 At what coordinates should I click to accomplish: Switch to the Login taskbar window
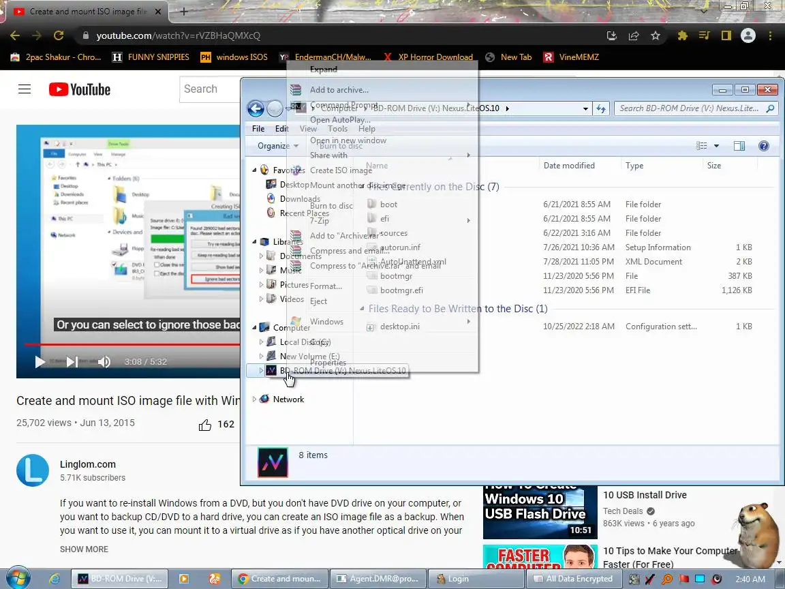(x=477, y=579)
